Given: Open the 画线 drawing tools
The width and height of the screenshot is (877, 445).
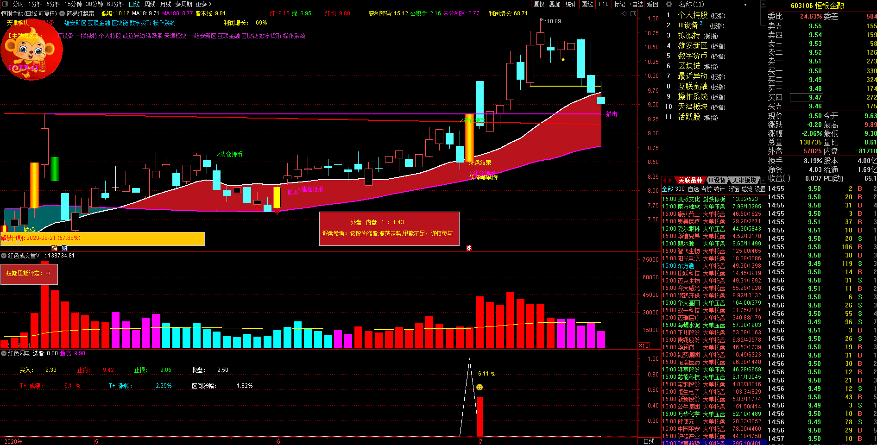Looking at the screenshot, I should coord(587,4).
